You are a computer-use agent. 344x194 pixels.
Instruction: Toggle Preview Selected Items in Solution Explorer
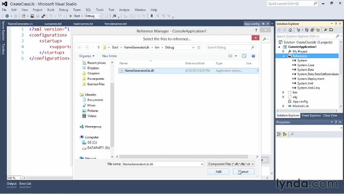click(x=331, y=30)
